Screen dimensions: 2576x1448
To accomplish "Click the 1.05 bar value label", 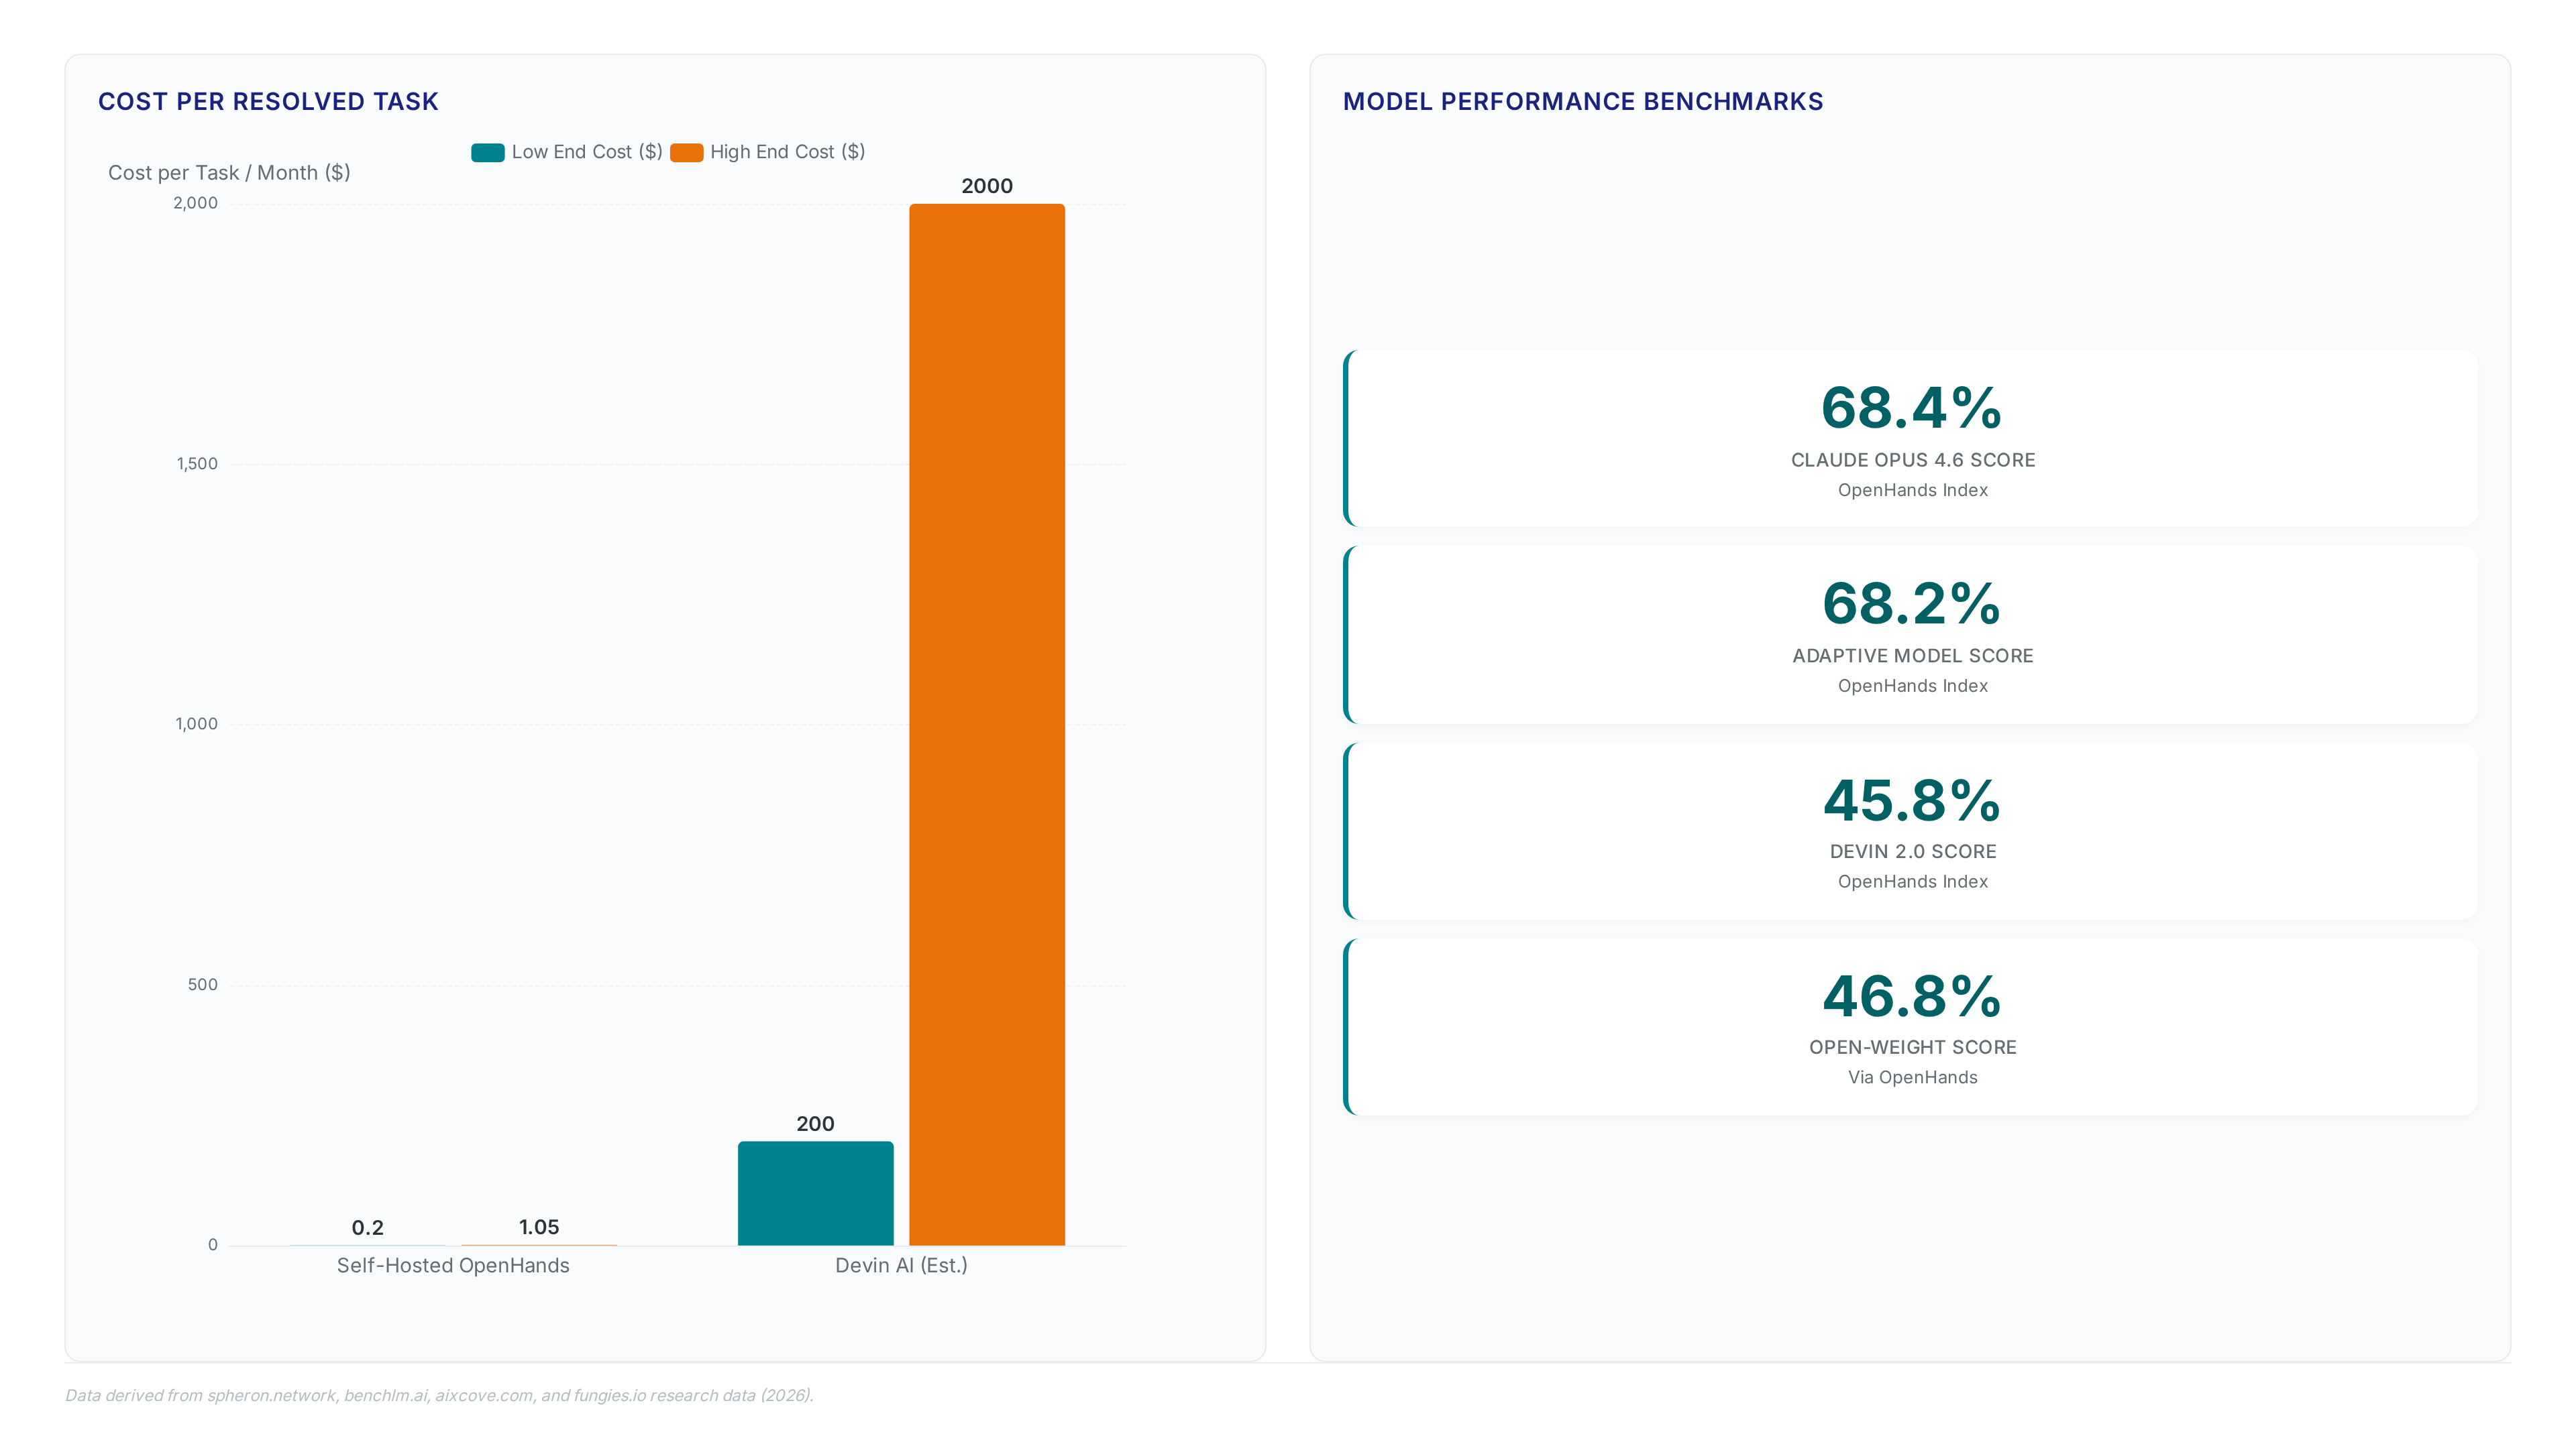I will click(539, 1227).
